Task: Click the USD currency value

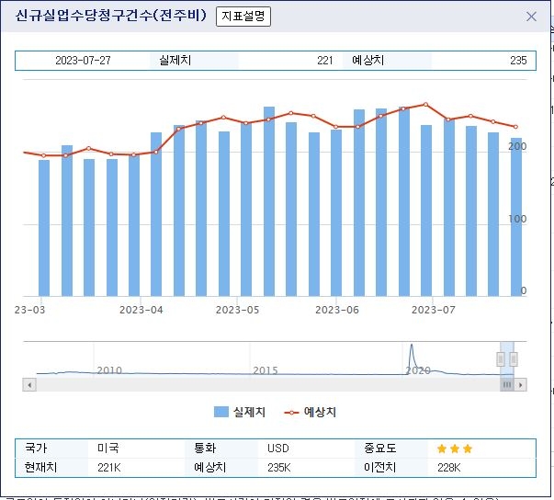Action: coord(278,448)
